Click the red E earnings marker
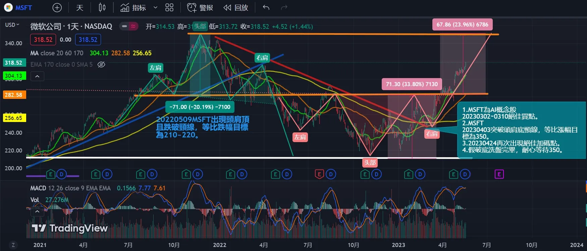 pos(319,174)
